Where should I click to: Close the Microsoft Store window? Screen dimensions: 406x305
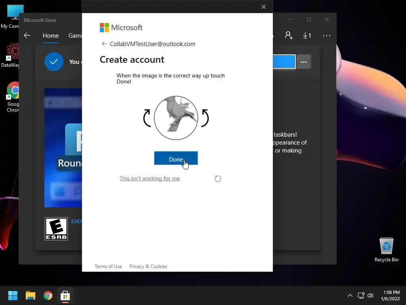(x=327, y=19)
